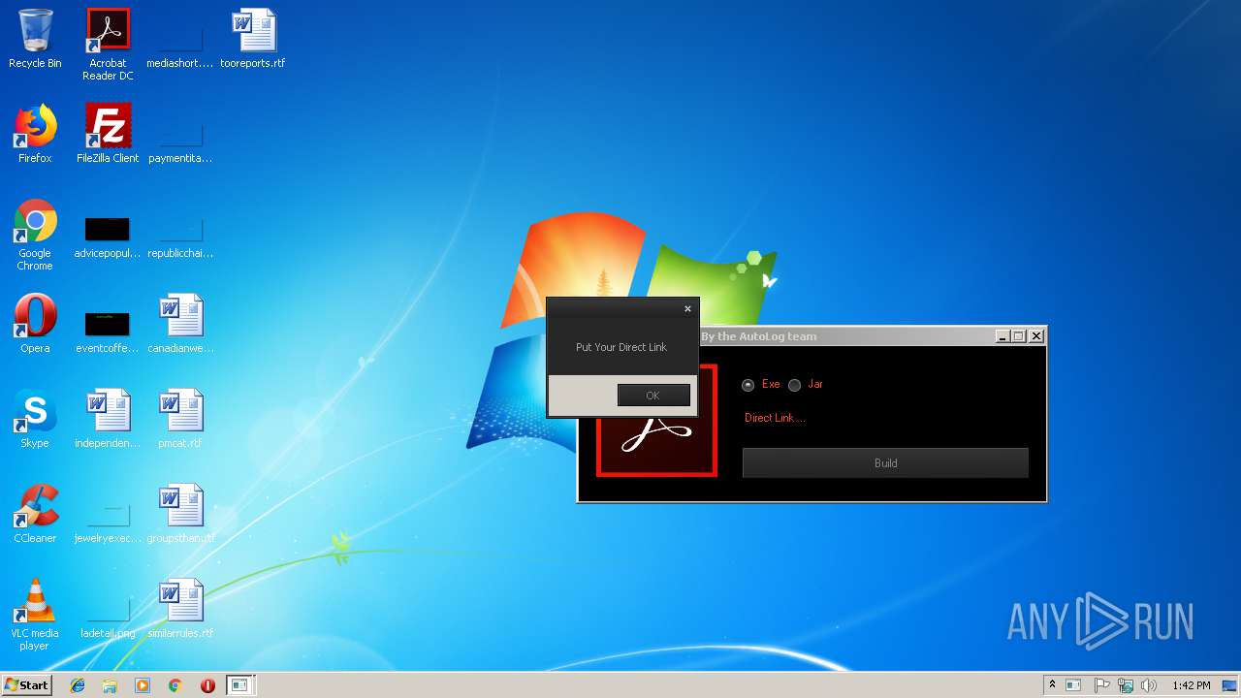Click the Build button
Viewport: 1241px width, 698px height.
tap(885, 463)
